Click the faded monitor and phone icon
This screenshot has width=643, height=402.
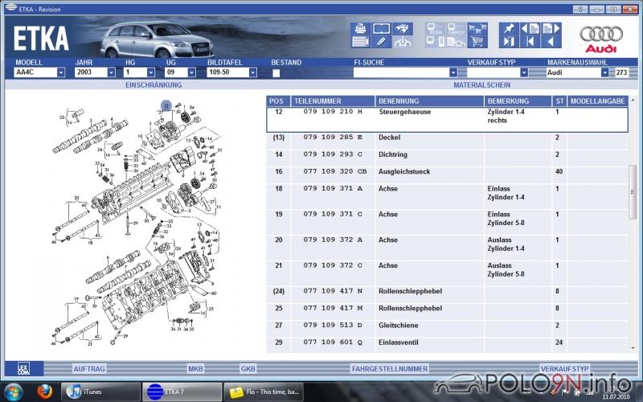coord(435,42)
